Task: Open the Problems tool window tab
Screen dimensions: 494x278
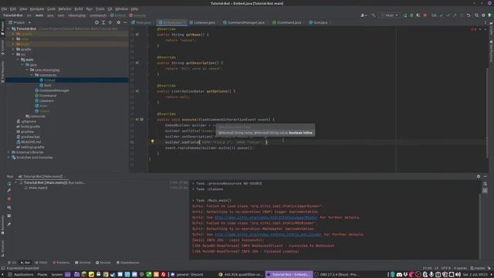Action: pyautogui.click(x=61, y=263)
